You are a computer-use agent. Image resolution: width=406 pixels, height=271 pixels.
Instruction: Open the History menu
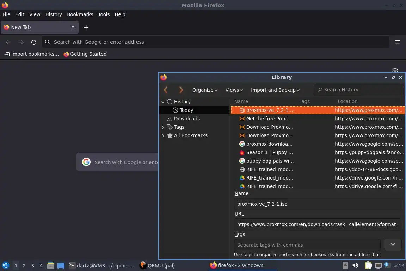click(54, 14)
